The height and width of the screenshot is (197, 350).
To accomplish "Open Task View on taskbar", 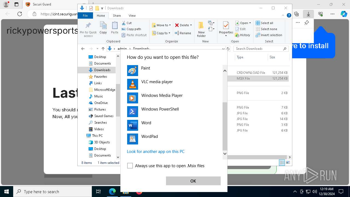I will tap(98, 192).
